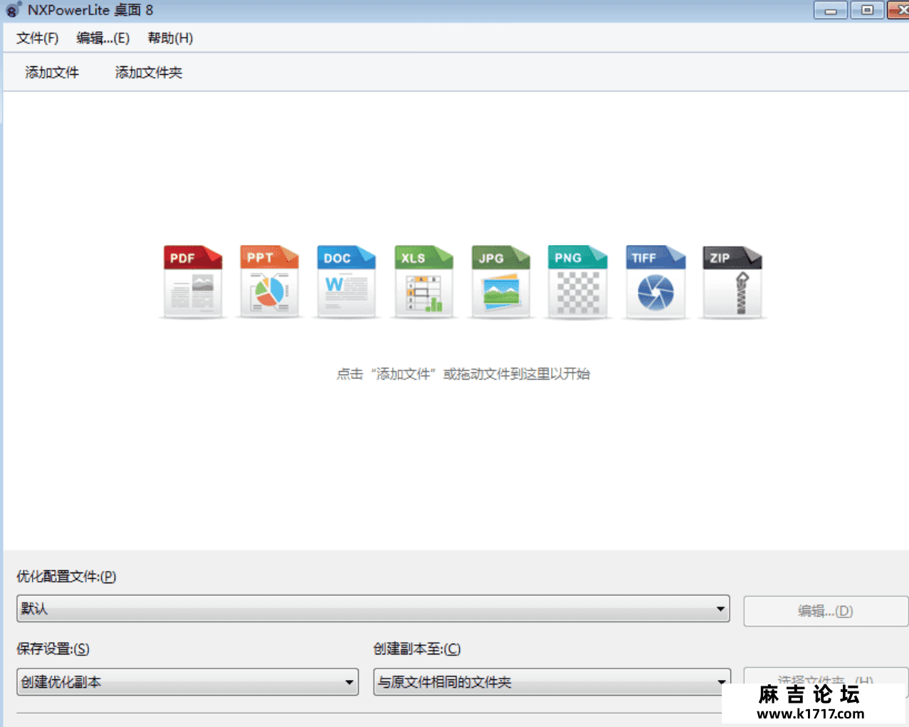
Task: Open the 帮助(H) menu
Action: pos(170,38)
